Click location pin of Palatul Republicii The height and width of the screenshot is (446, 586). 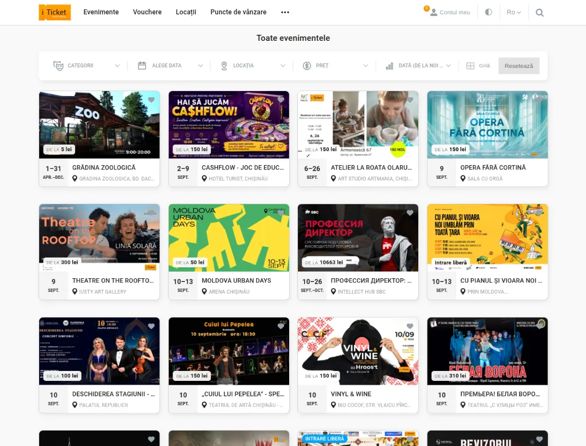(74, 405)
